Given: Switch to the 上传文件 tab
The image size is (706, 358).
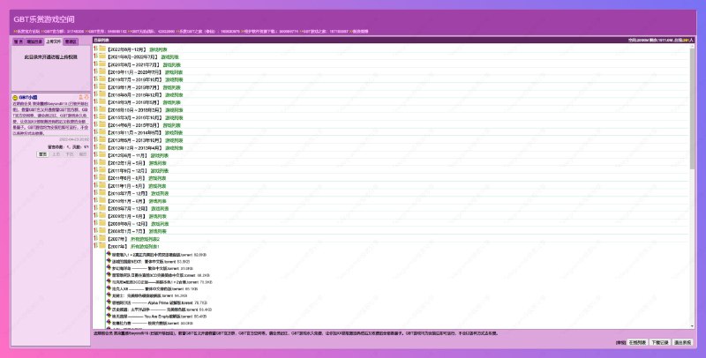Looking at the screenshot, I should click(x=53, y=41).
